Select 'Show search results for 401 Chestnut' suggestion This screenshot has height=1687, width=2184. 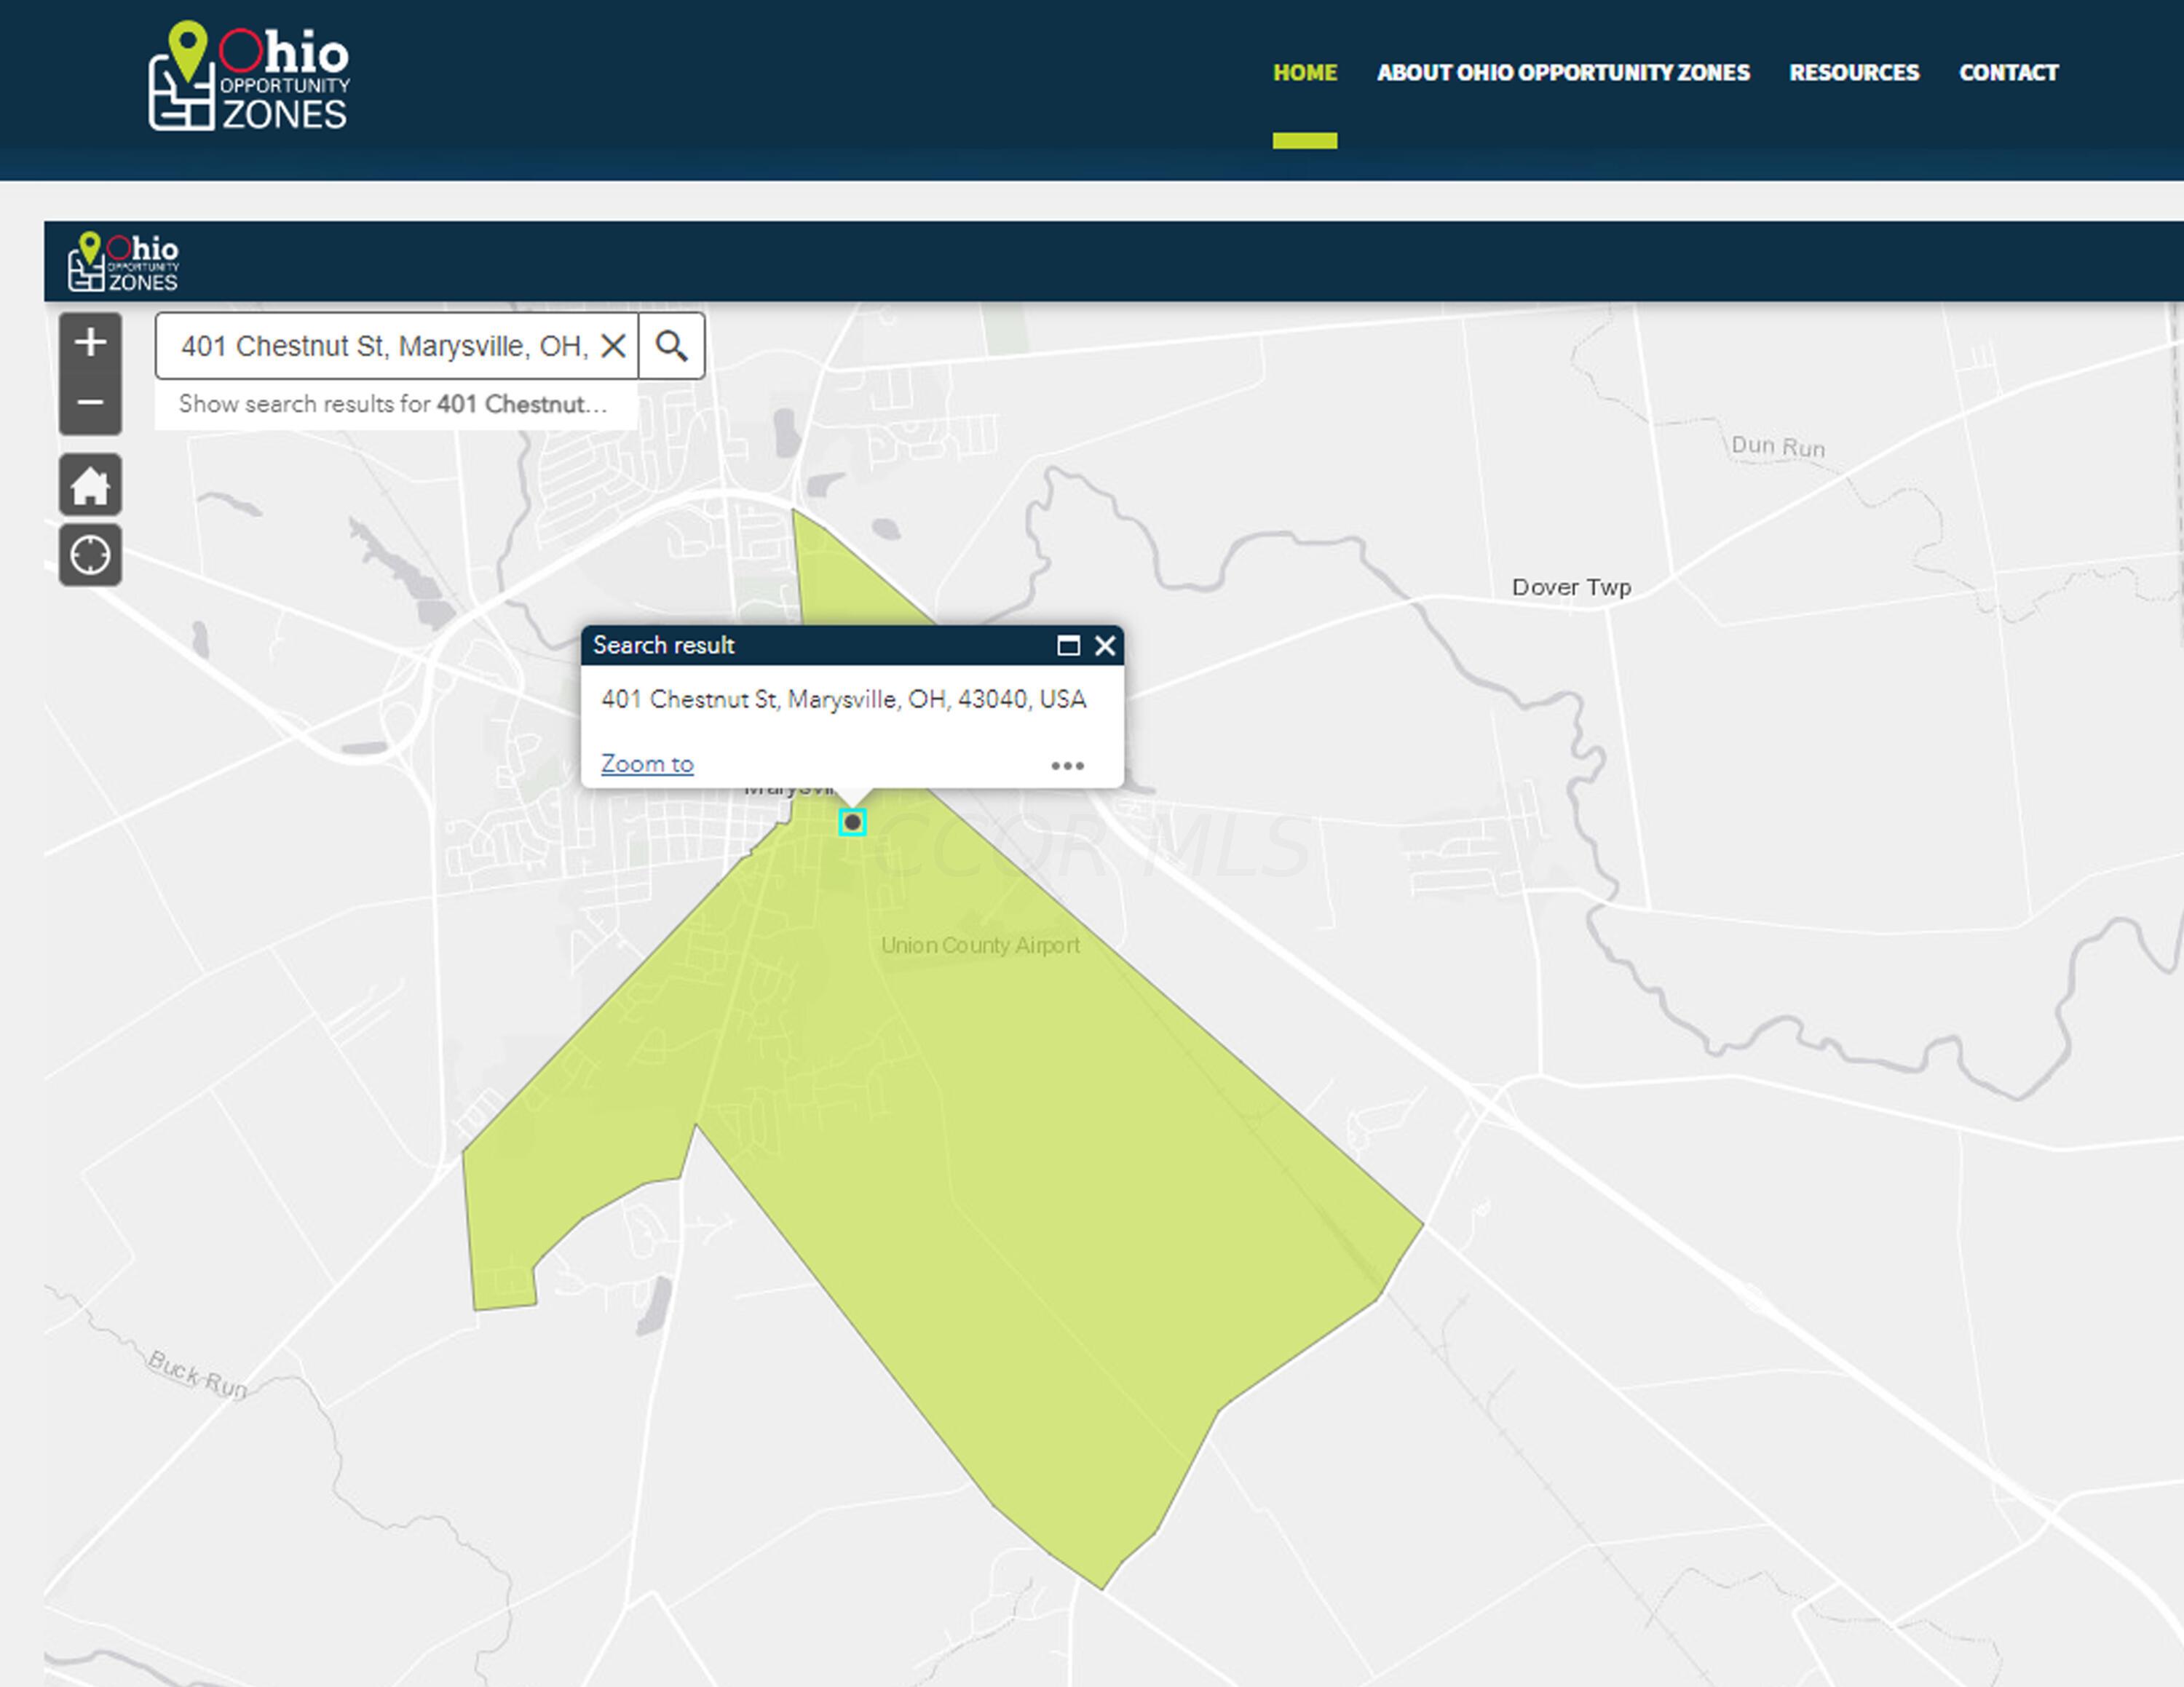tap(395, 404)
